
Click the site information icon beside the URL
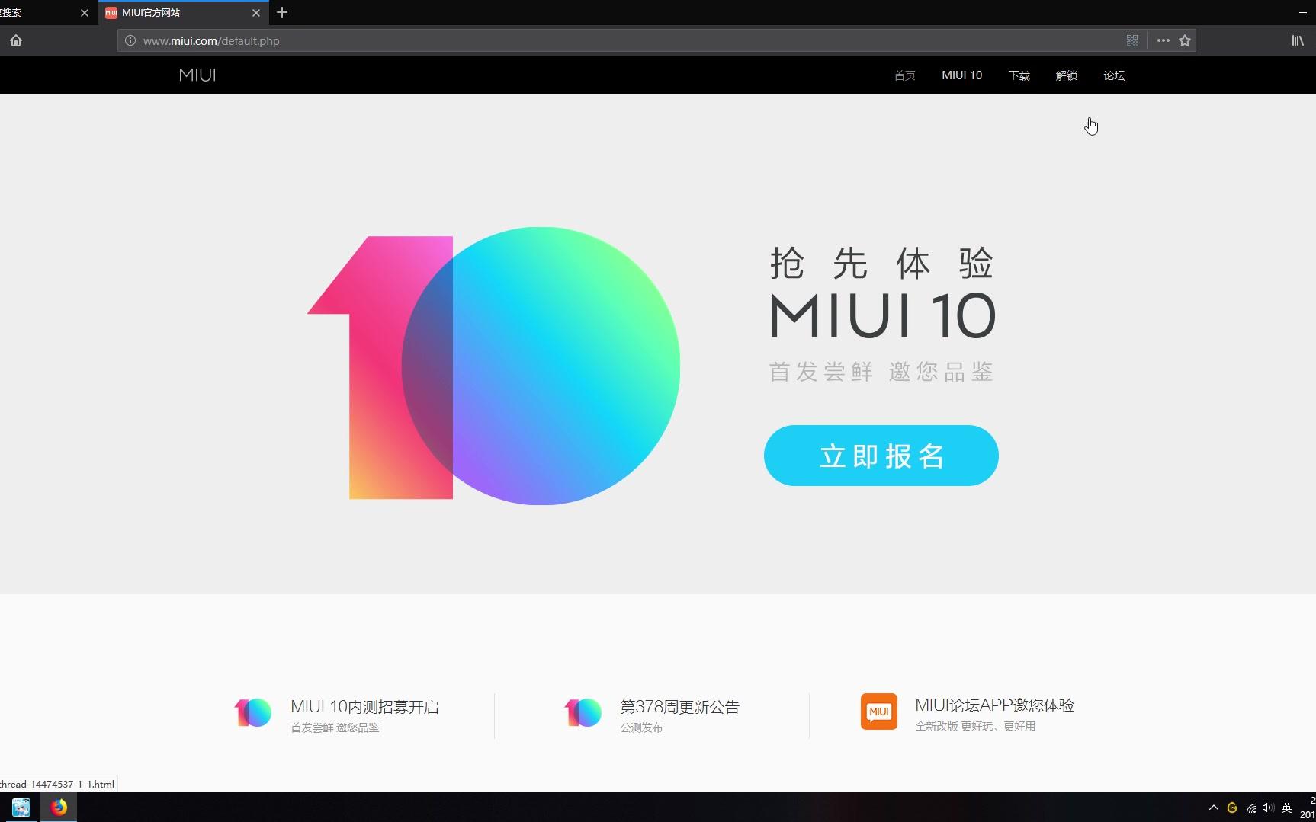pyautogui.click(x=128, y=40)
